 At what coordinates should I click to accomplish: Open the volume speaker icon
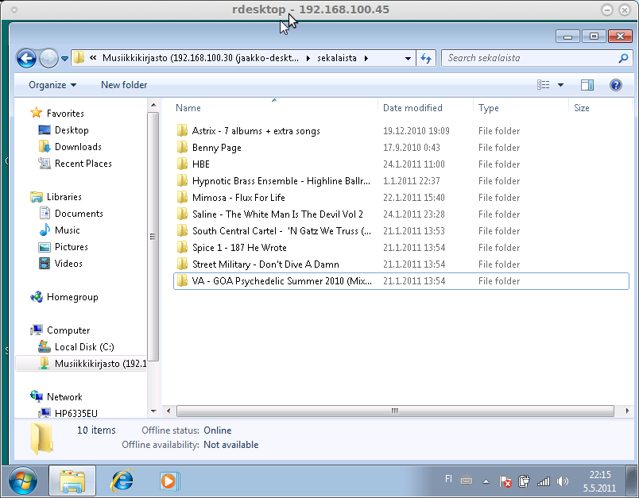pos(563,481)
